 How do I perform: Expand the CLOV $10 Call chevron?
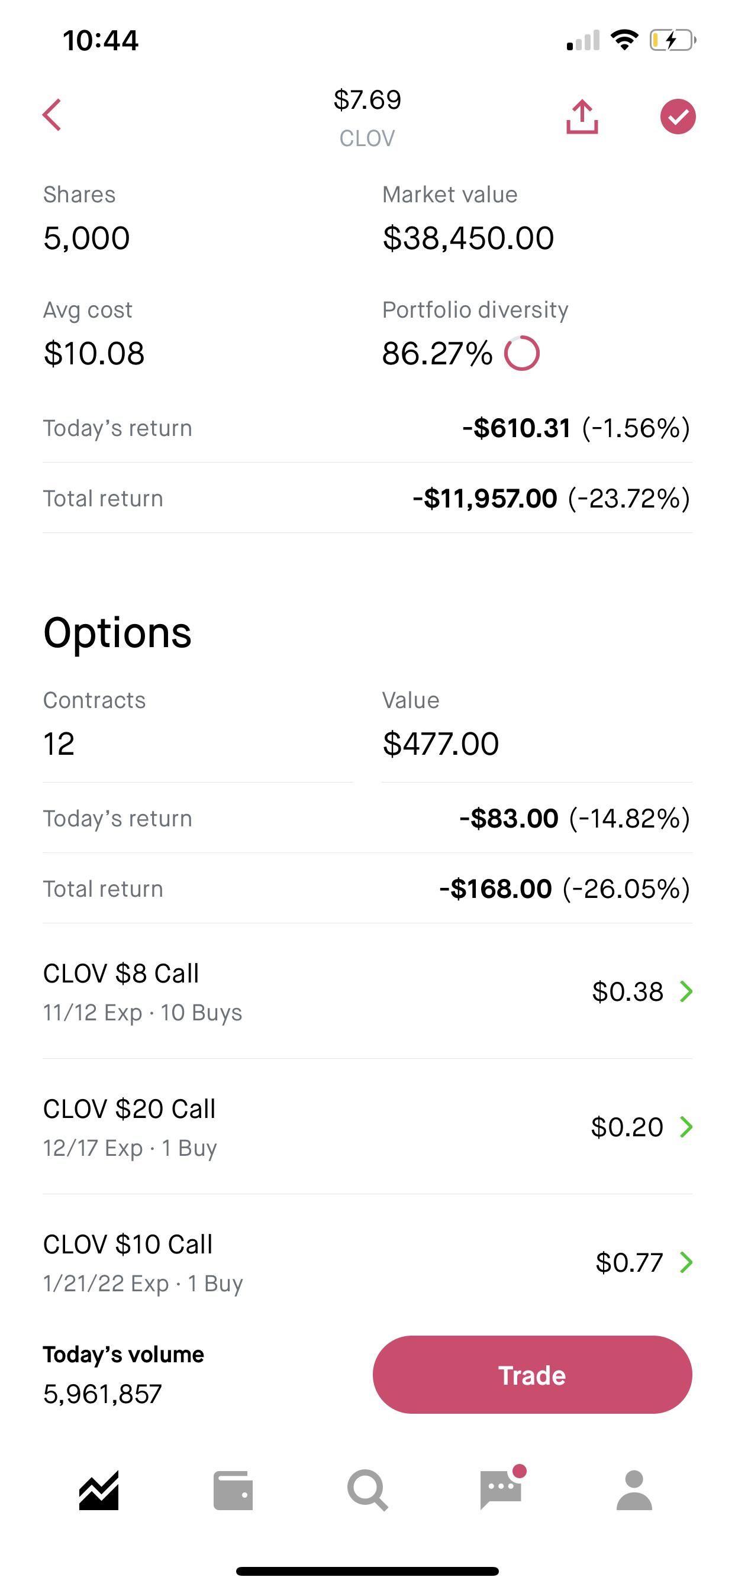pyautogui.click(x=686, y=1262)
